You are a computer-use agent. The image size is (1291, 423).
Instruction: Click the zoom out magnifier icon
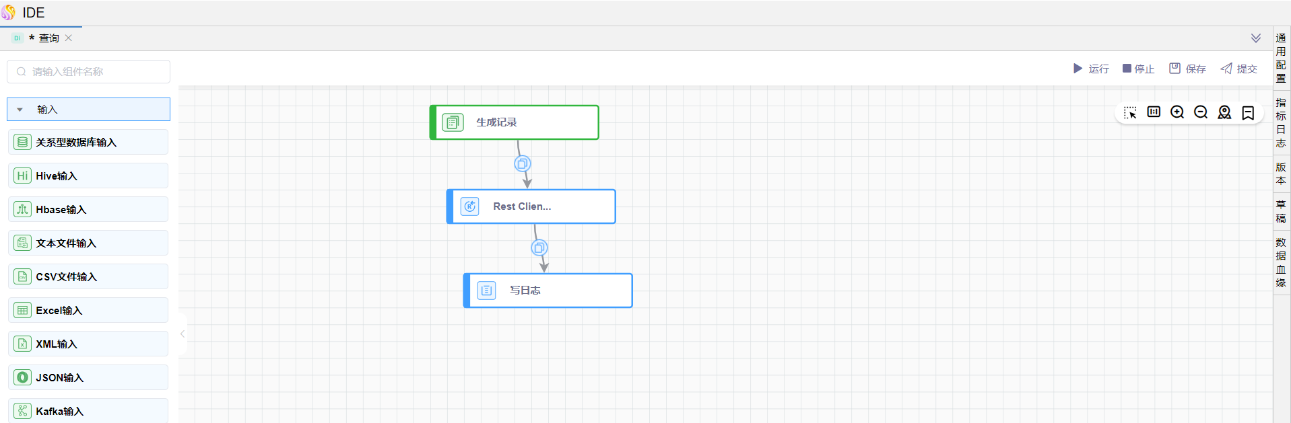(1200, 112)
